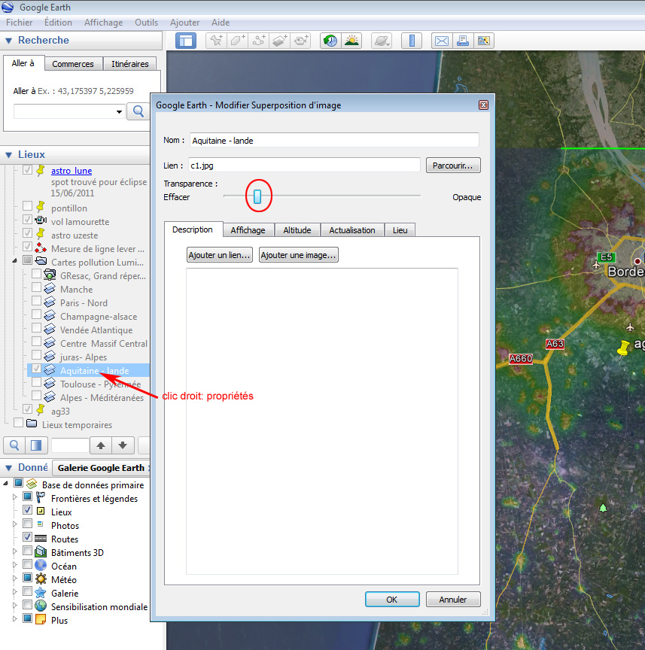The height and width of the screenshot is (650, 645).
Task: Click the Bâtiments 3D building icon
Action: click(41, 551)
